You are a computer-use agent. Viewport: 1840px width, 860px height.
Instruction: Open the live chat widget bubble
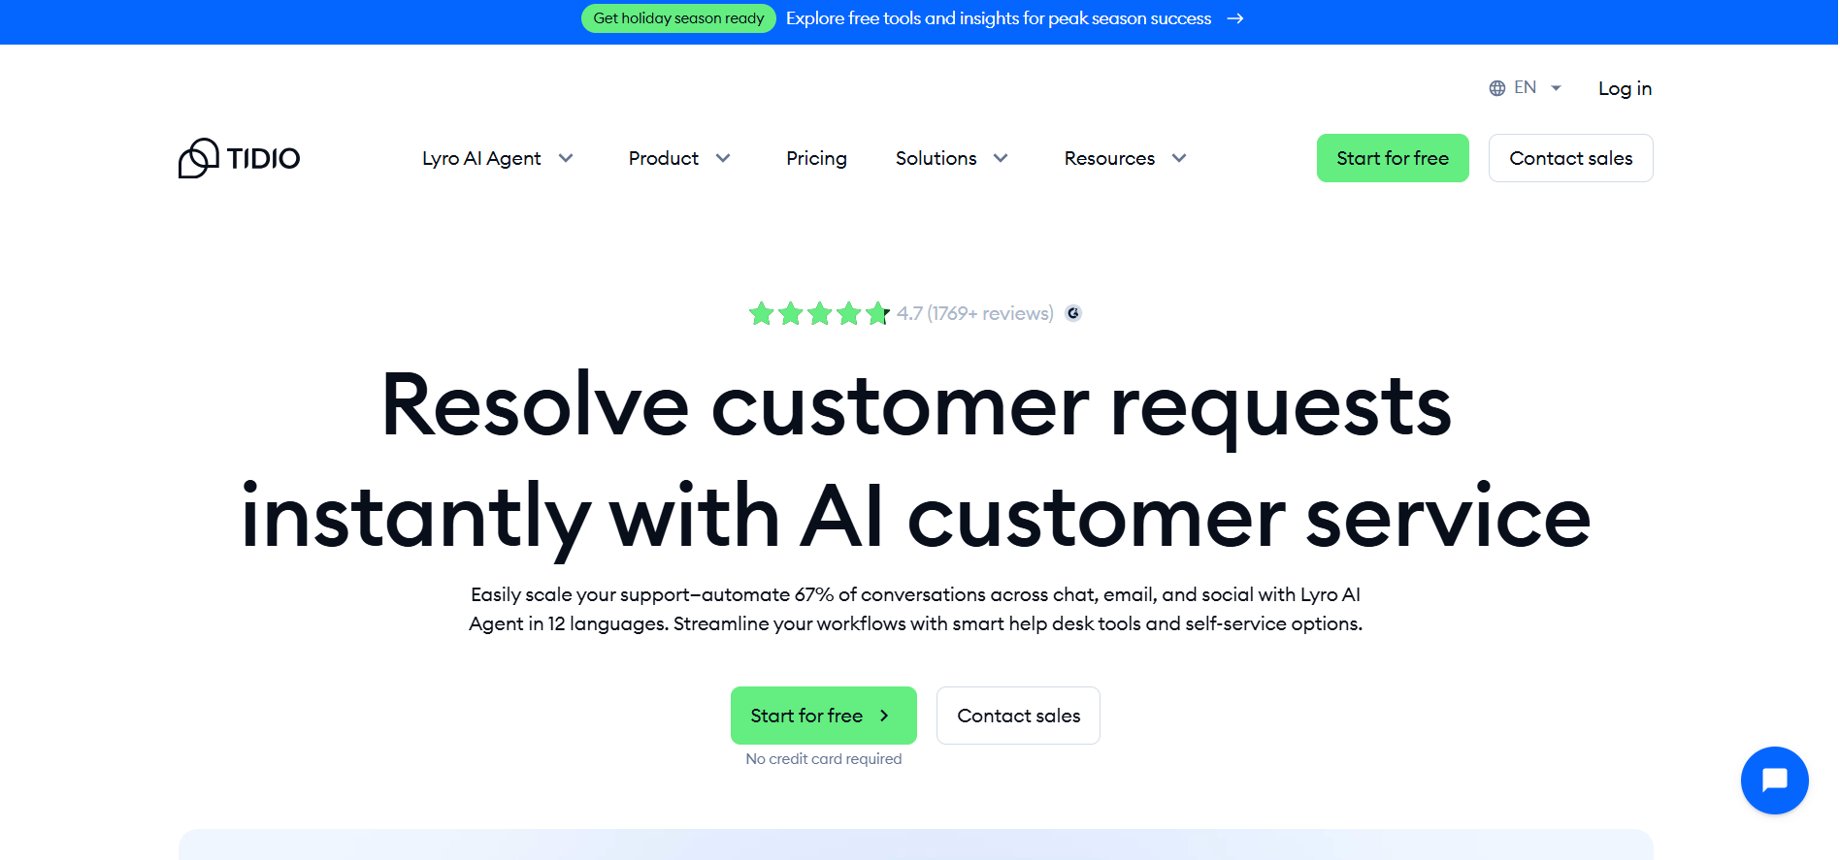coord(1774,780)
